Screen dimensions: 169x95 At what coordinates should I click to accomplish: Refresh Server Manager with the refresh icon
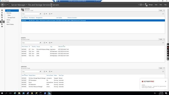point(141,5)
